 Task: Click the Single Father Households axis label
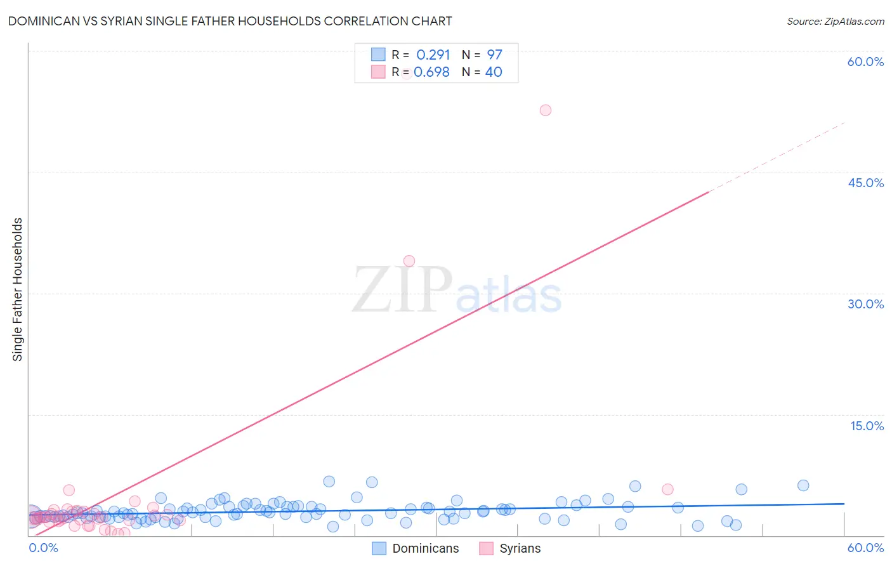coord(17,289)
